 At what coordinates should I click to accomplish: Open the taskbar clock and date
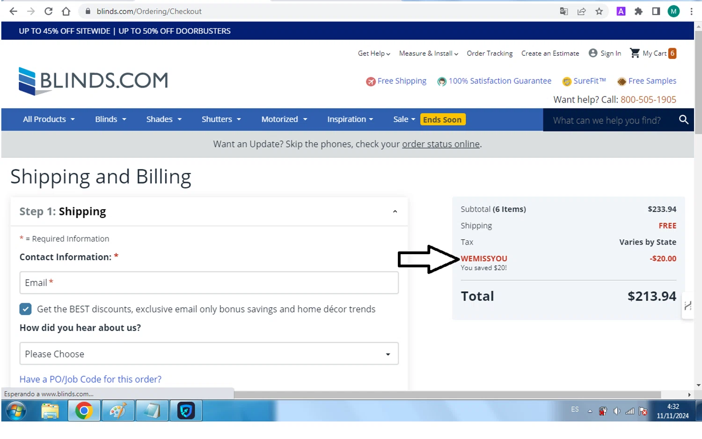click(673, 411)
